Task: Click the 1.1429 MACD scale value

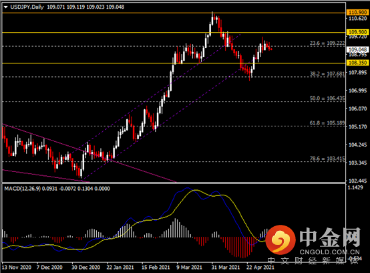Action: click(x=355, y=187)
